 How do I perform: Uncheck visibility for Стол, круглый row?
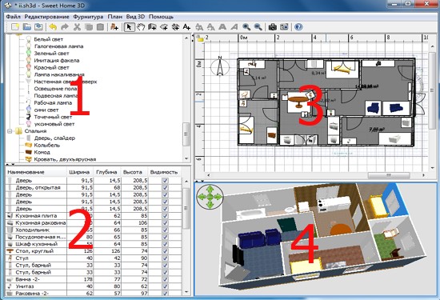(x=166, y=251)
